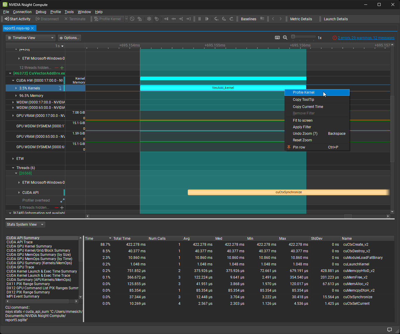Click the Resume icon next to Pause

207,19
